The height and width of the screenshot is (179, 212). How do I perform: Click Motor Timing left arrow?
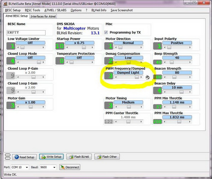pos(116,107)
